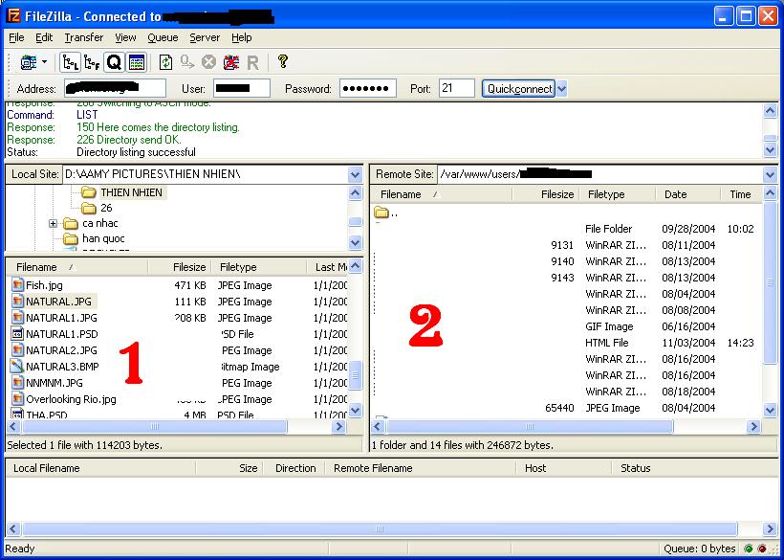Click the queue pane horizontal scrollbar thumb
The image size is (784, 560).
[380, 529]
